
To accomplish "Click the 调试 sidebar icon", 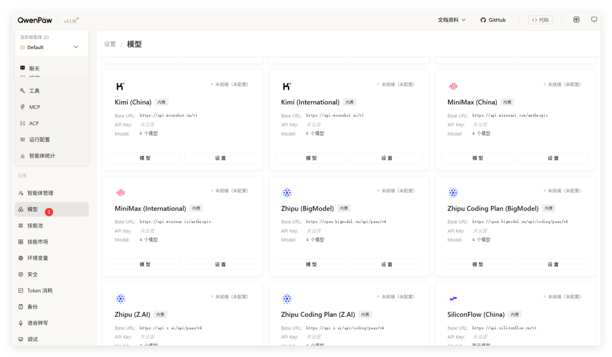I will 21,339.
